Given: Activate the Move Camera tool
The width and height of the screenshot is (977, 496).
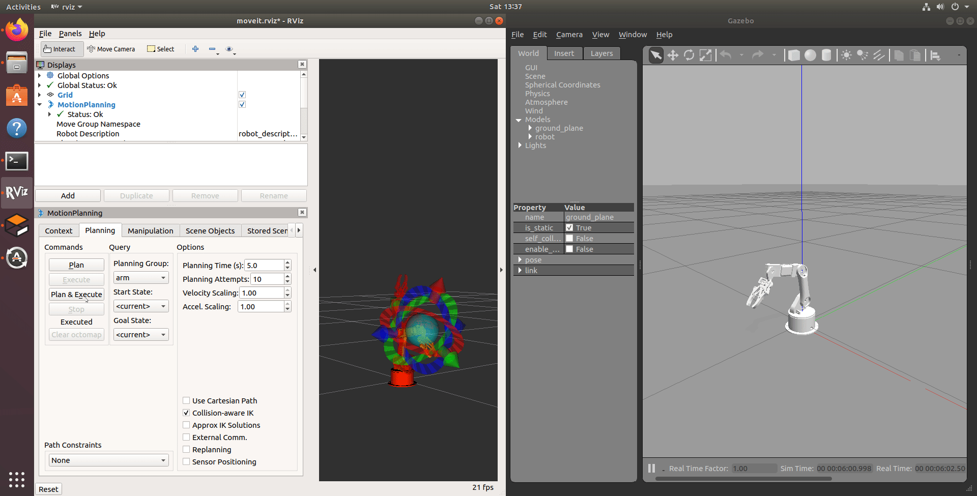Looking at the screenshot, I should 111,49.
